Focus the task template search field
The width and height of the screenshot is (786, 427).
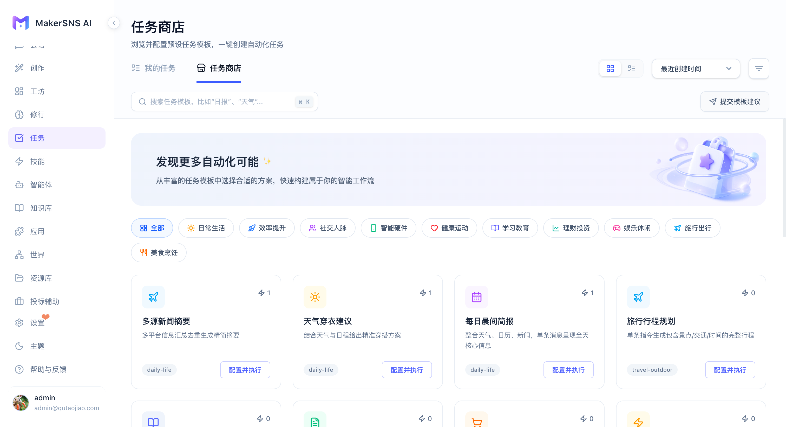point(224,102)
